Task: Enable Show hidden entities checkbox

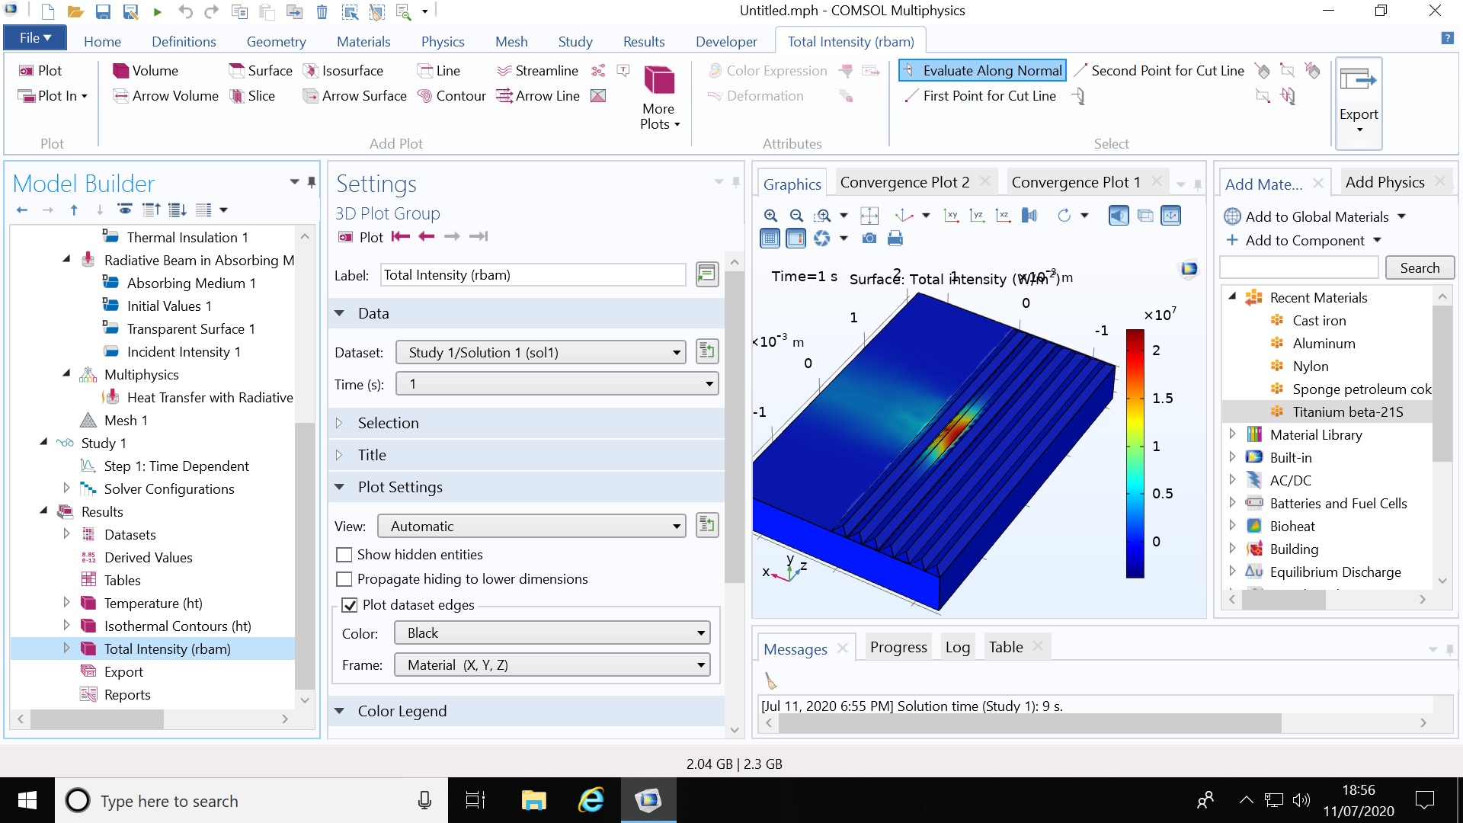Action: (x=344, y=555)
